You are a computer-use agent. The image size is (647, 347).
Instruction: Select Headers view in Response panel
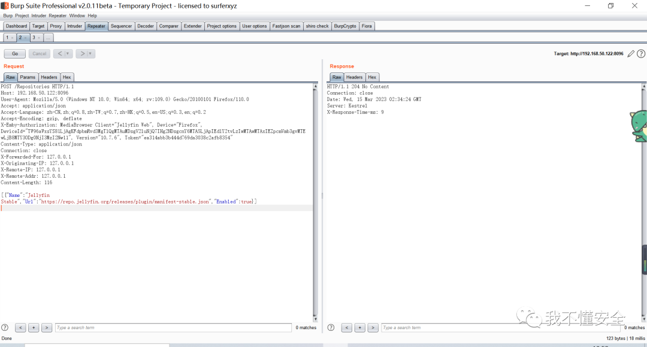[354, 77]
